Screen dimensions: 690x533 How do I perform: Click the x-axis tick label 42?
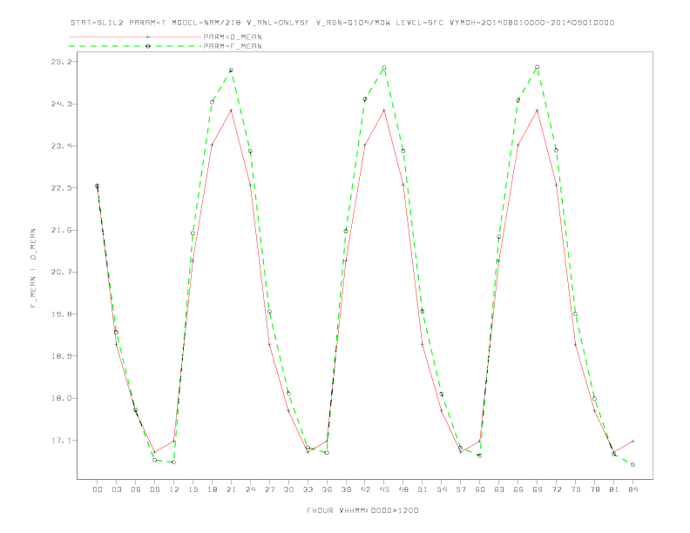coord(365,489)
